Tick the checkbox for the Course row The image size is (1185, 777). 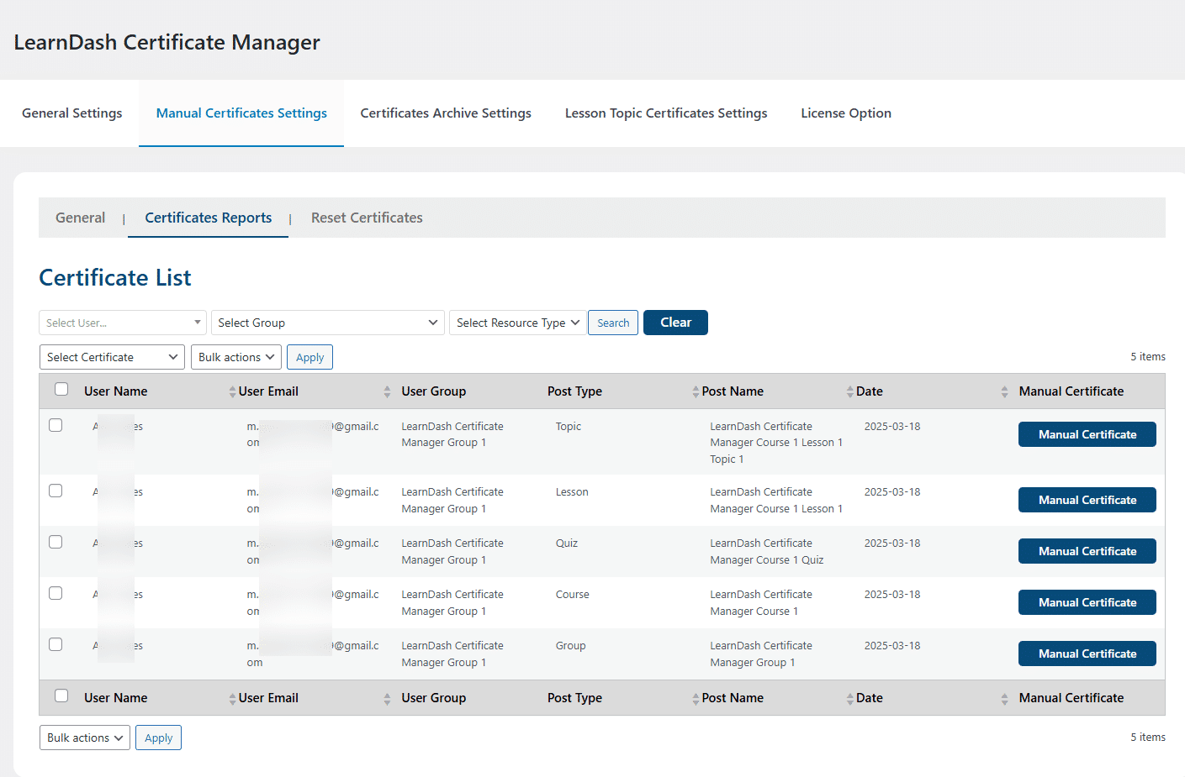coord(56,593)
